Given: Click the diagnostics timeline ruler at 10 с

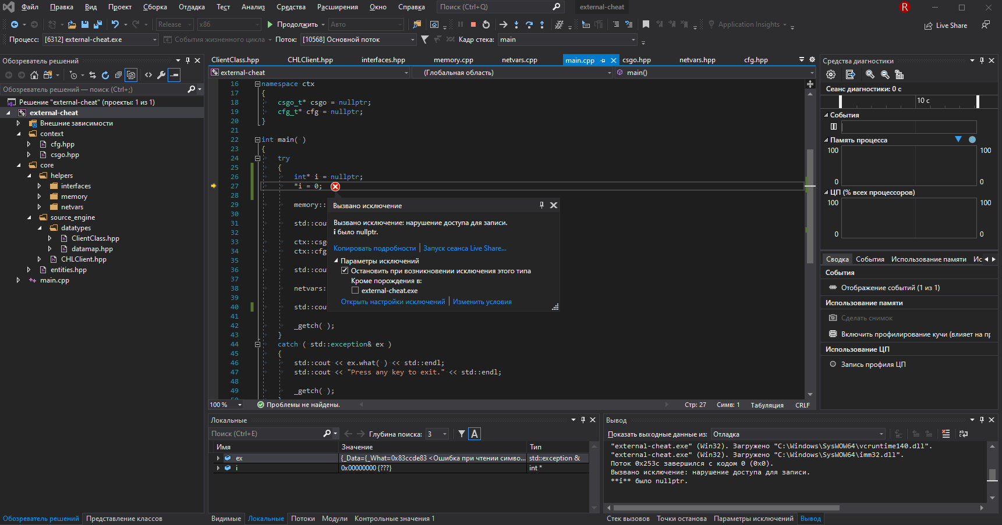Looking at the screenshot, I should tap(923, 101).
